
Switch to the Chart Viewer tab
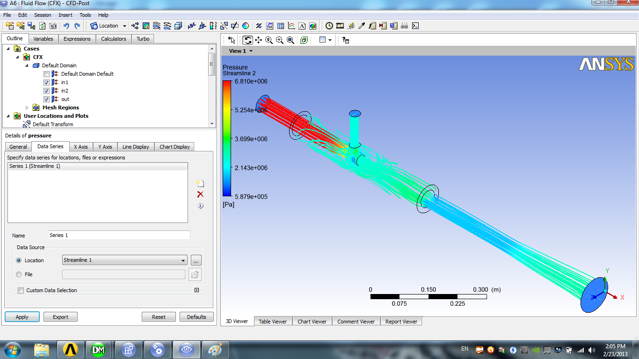point(312,321)
